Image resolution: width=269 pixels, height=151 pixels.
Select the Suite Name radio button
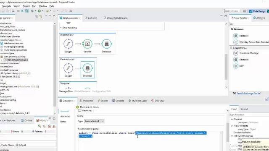(1, 145)
